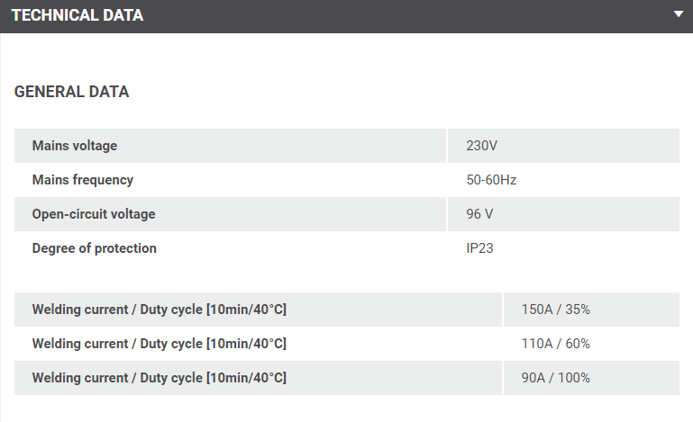The width and height of the screenshot is (693, 422).
Task: Click the column divider beside 230V
Action: pyautogui.click(x=448, y=146)
